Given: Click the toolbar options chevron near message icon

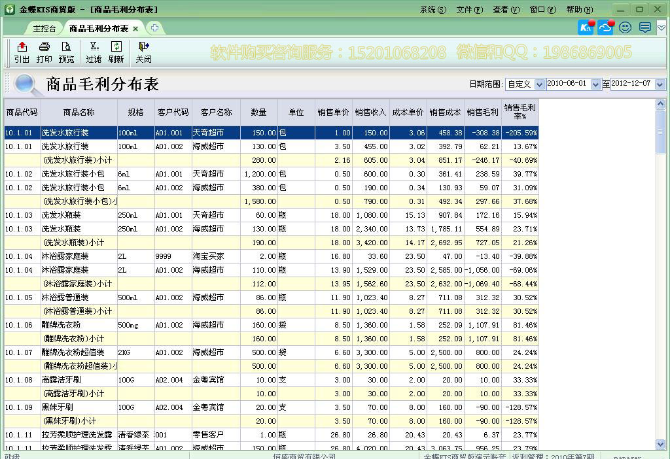Looking at the screenshot, I should tap(660, 27).
